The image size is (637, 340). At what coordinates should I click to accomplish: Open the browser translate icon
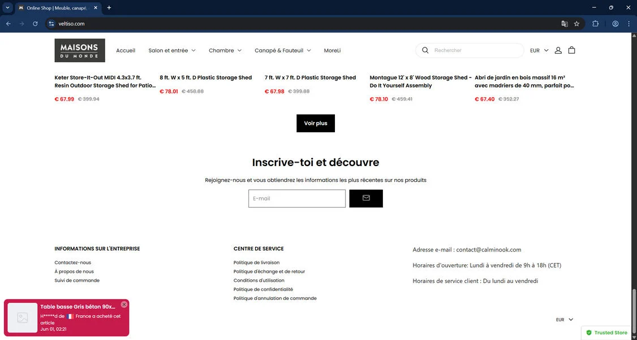tap(564, 24)
